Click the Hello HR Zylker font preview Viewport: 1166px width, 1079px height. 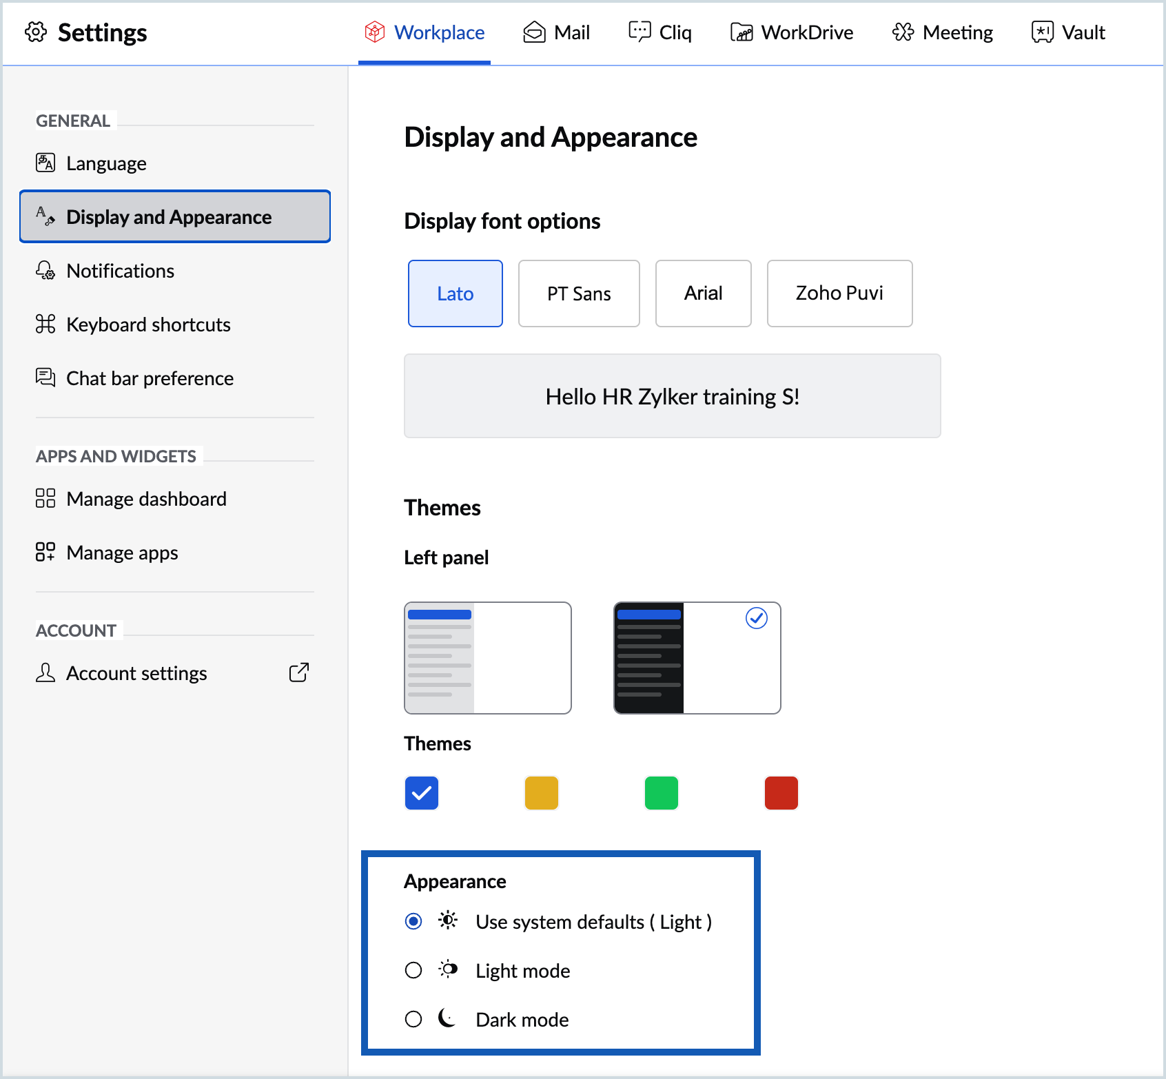(x=673, y=396)
